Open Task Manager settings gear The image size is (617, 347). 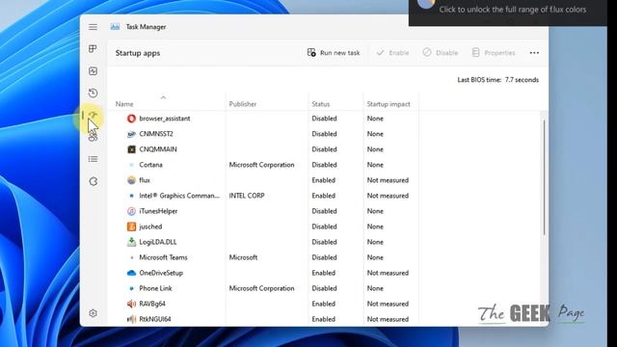coord(93,313)
